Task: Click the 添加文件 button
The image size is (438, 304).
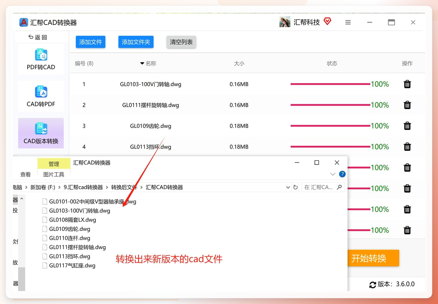Action: (91, 42)
